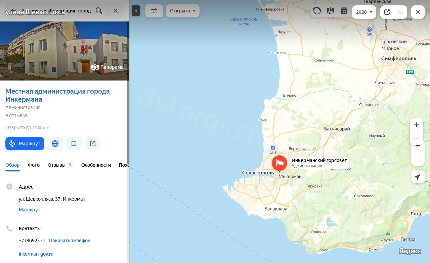Click the share icon beside the bookmark
This screenshot has height=263, width=430.
pyautogui.click(x=93, y=144)
